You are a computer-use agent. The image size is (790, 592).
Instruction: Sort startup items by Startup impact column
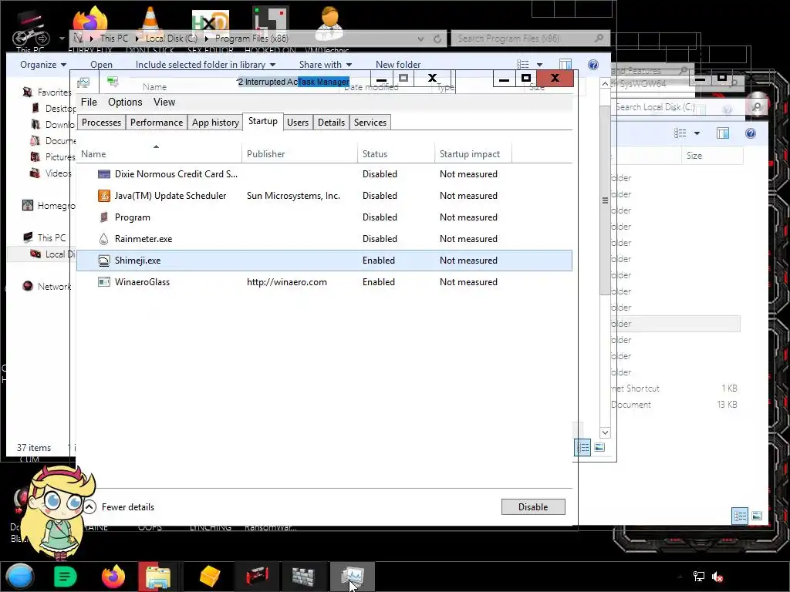[473, 154]
